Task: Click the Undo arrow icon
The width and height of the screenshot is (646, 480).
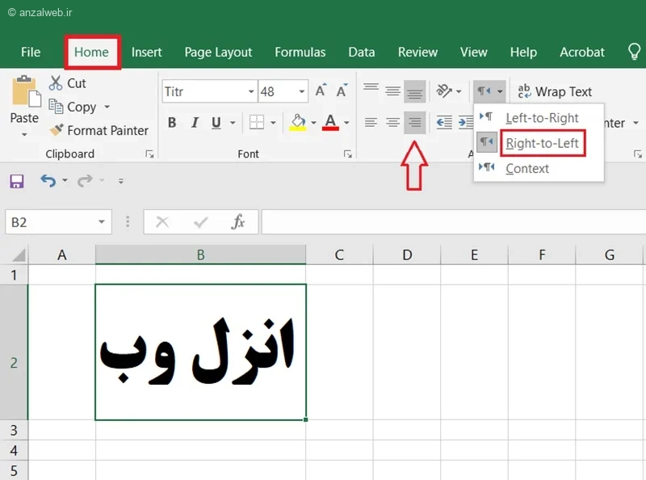Action: (48, 181)
